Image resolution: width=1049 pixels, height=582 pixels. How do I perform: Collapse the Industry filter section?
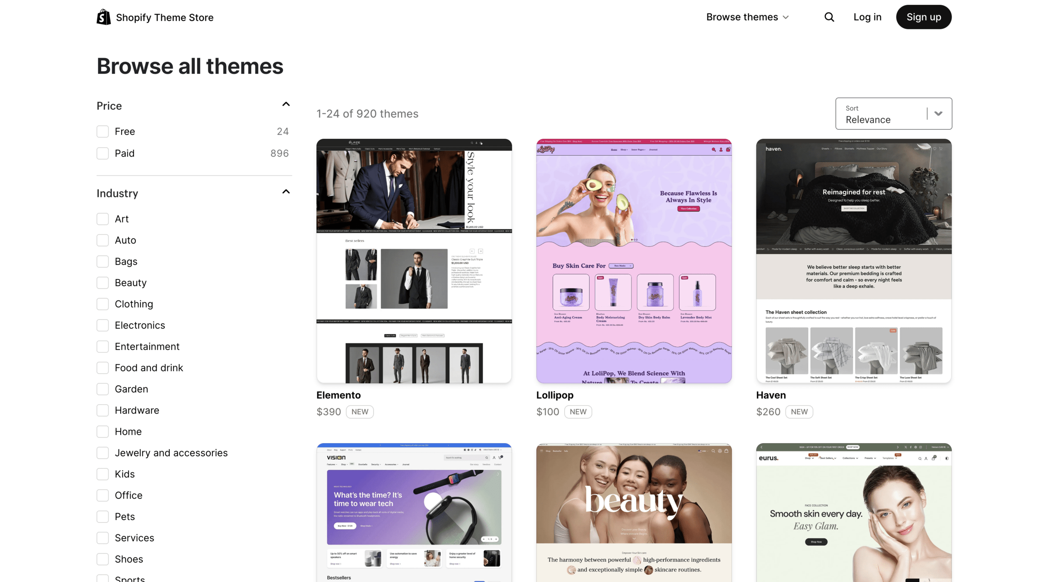286,192
